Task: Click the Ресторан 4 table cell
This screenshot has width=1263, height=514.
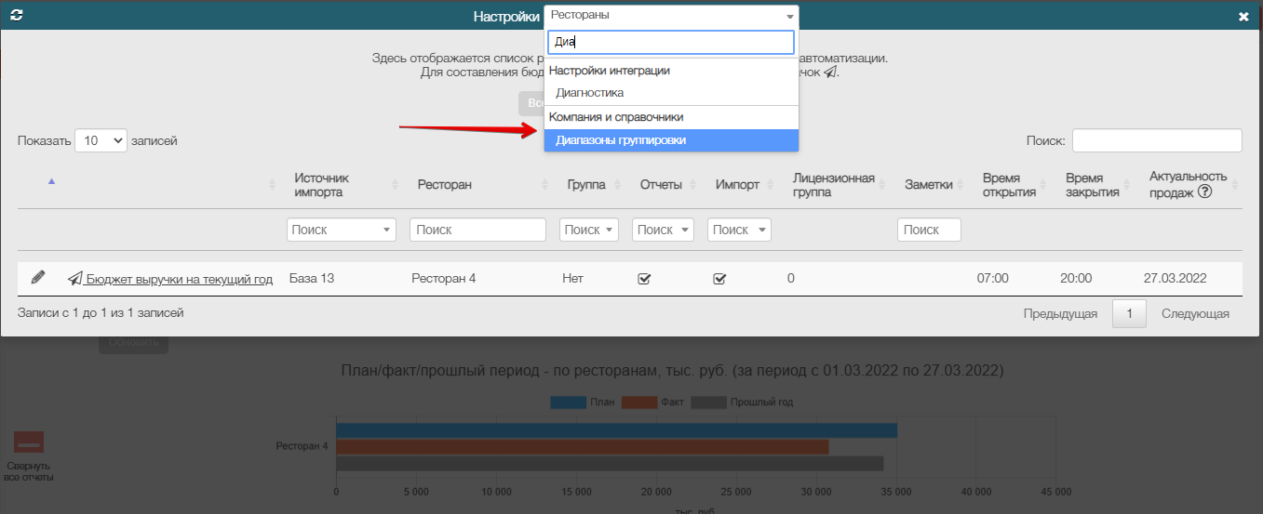Action: tap(444, 278)
